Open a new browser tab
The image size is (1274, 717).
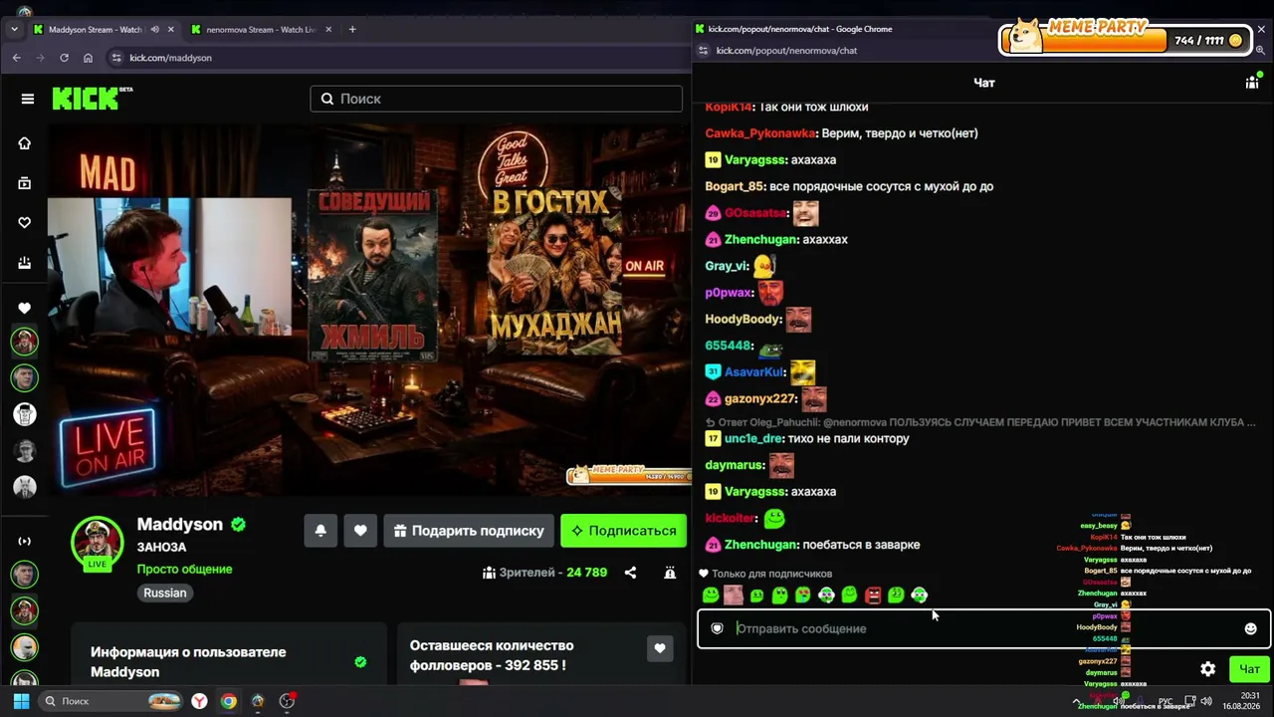click(352, 30)
